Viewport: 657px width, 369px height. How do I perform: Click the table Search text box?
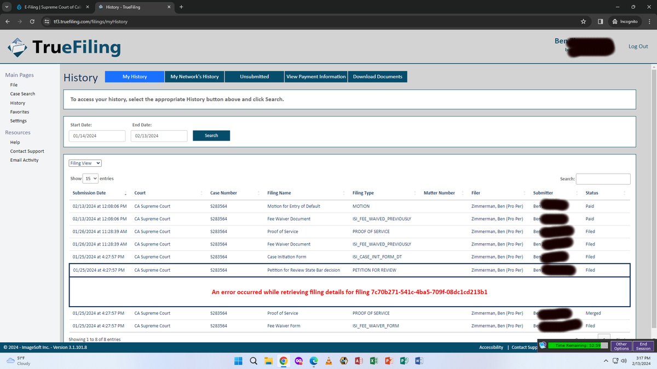click(603, 179)
